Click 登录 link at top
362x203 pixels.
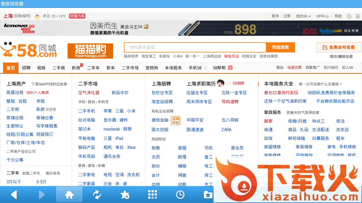tap(275, 16)
